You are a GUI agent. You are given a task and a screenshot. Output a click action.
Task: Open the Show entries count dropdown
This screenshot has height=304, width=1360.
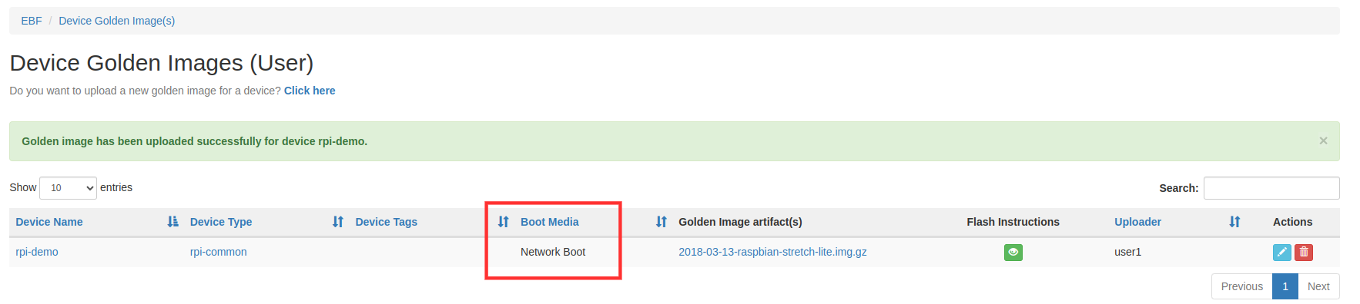68,188
